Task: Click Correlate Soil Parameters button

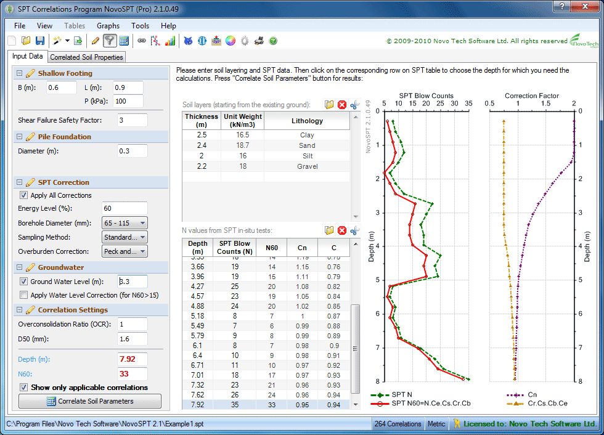Action: click(90, 400)
